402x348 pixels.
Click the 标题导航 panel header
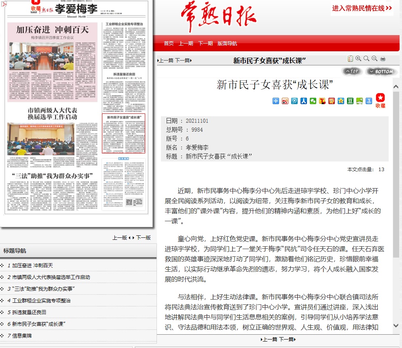[x=78, y=251]
